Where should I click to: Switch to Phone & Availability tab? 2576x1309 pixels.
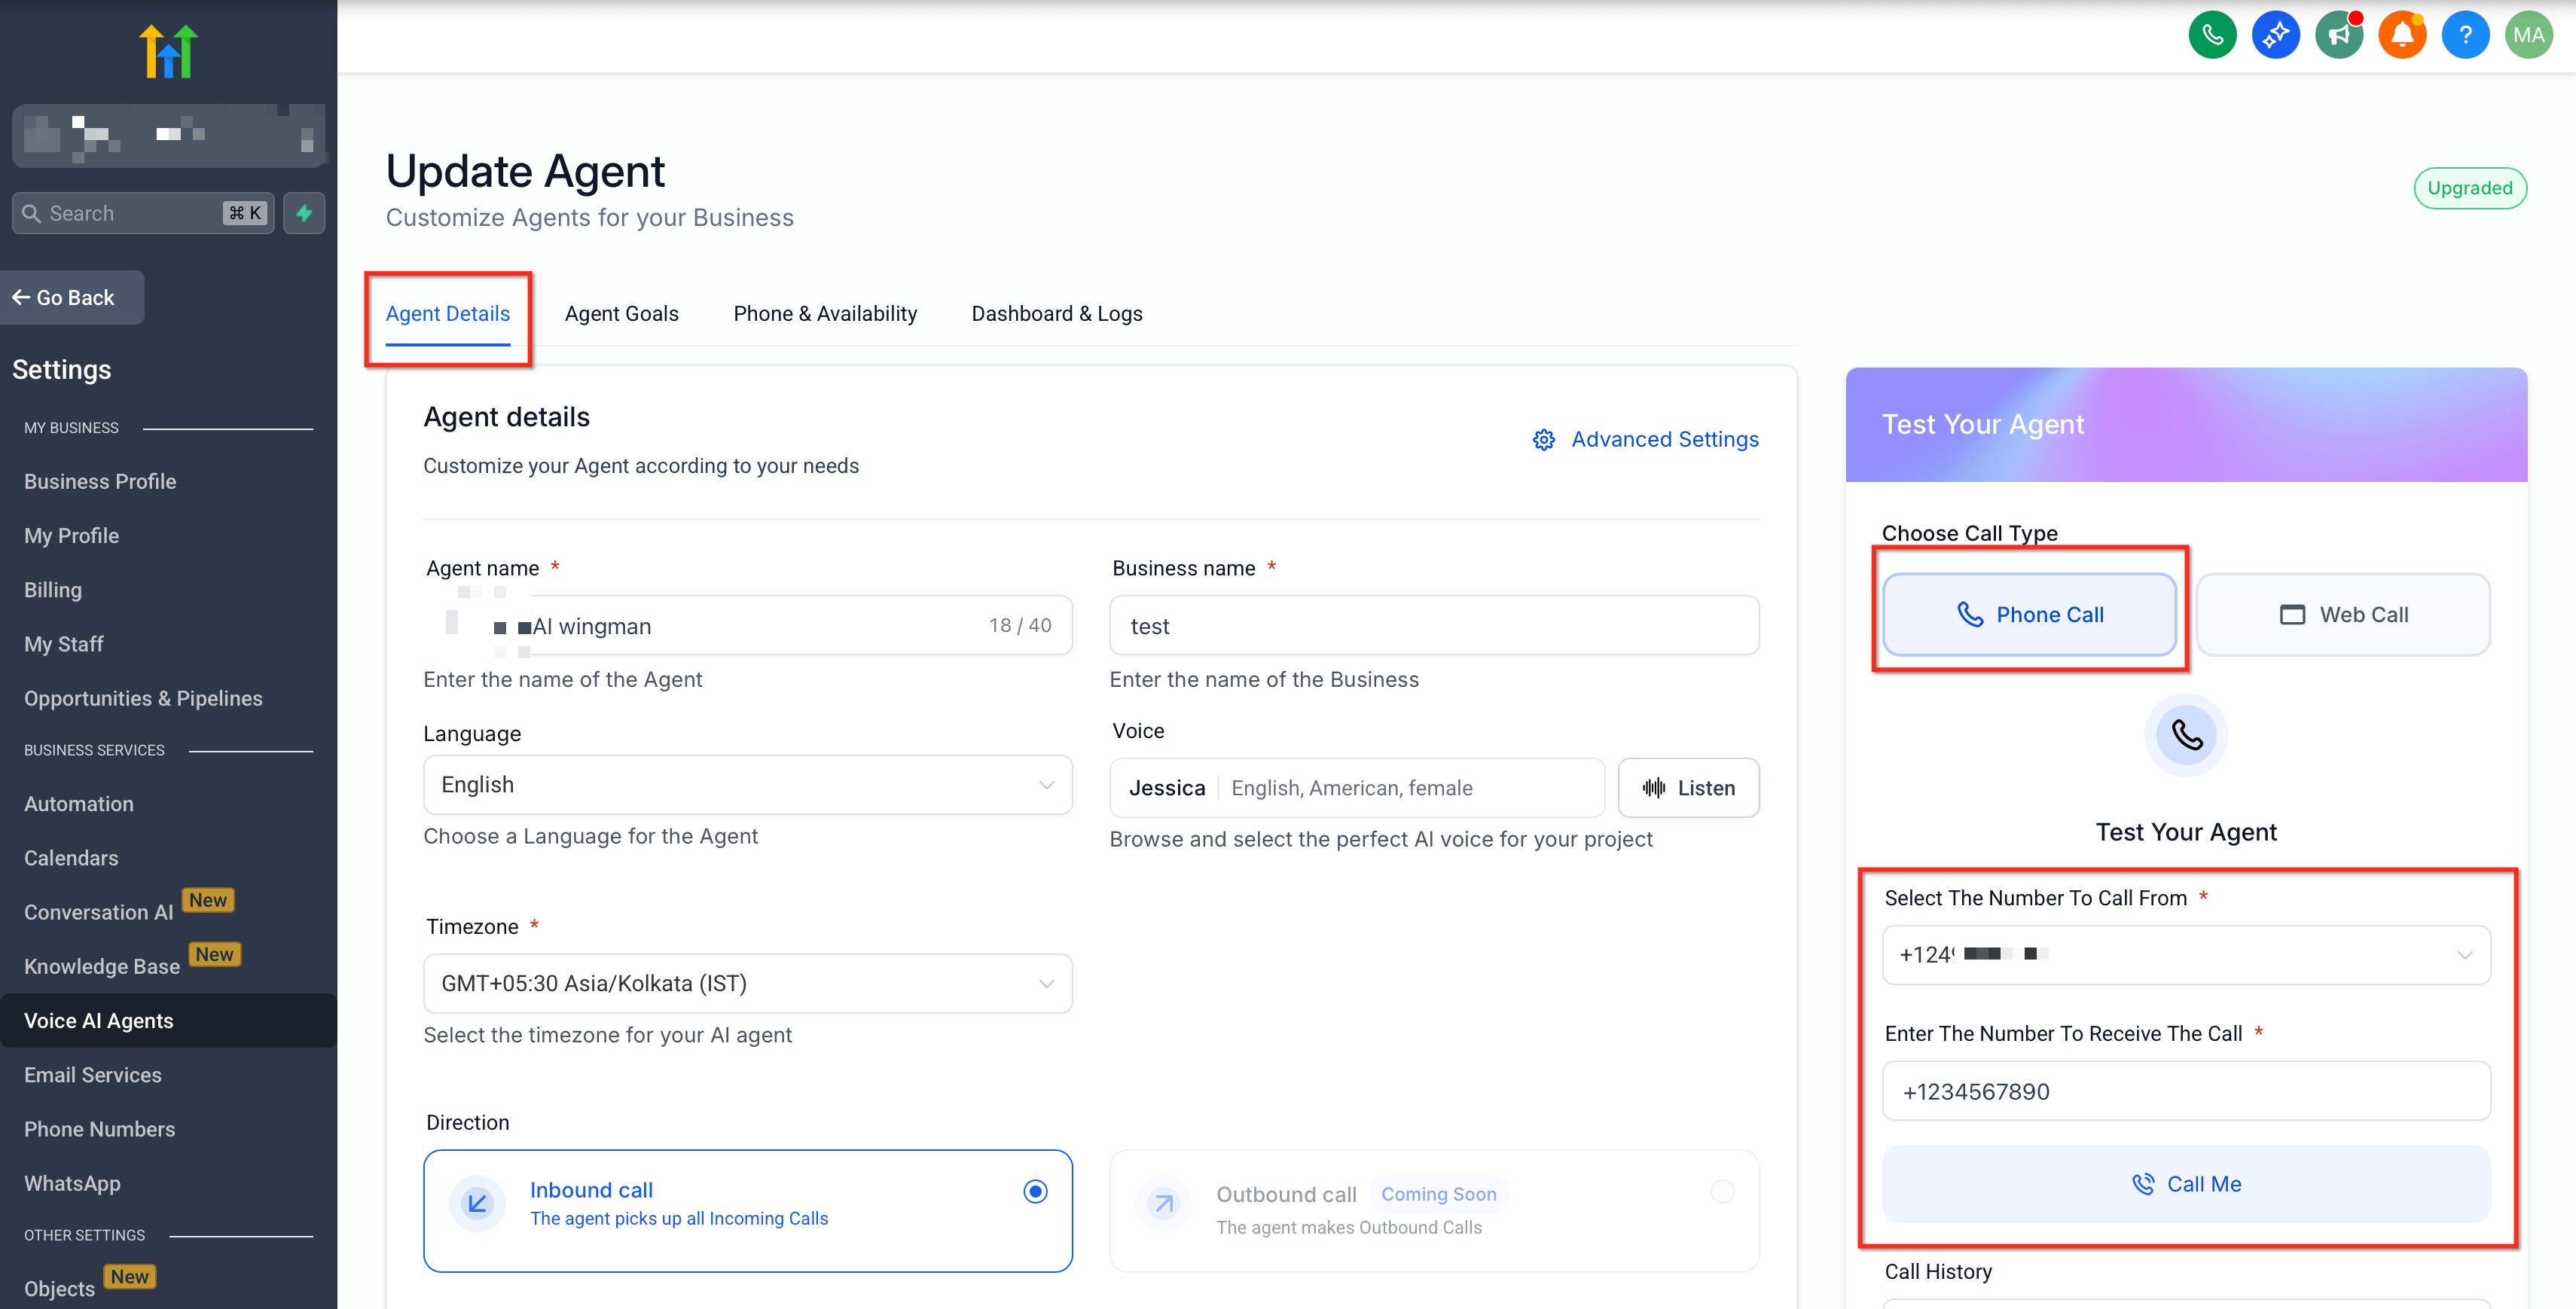[x=824, y=314]
